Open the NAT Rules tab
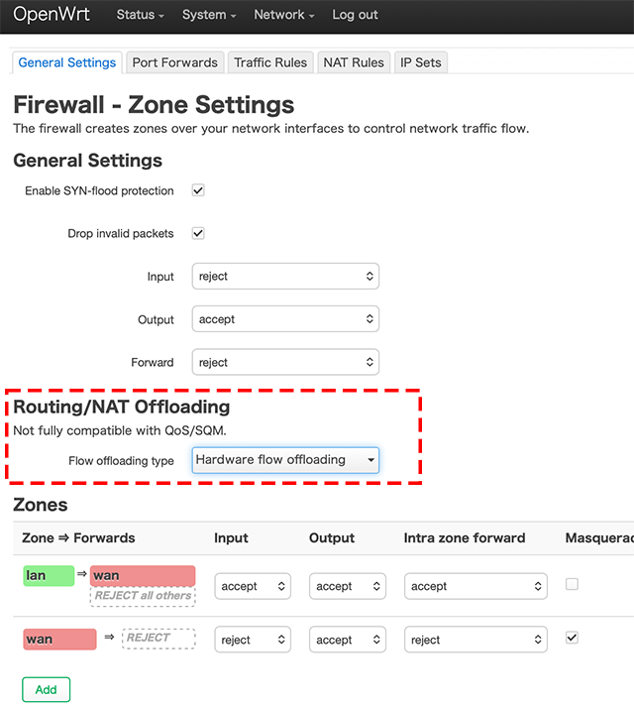 coord(354,62)
